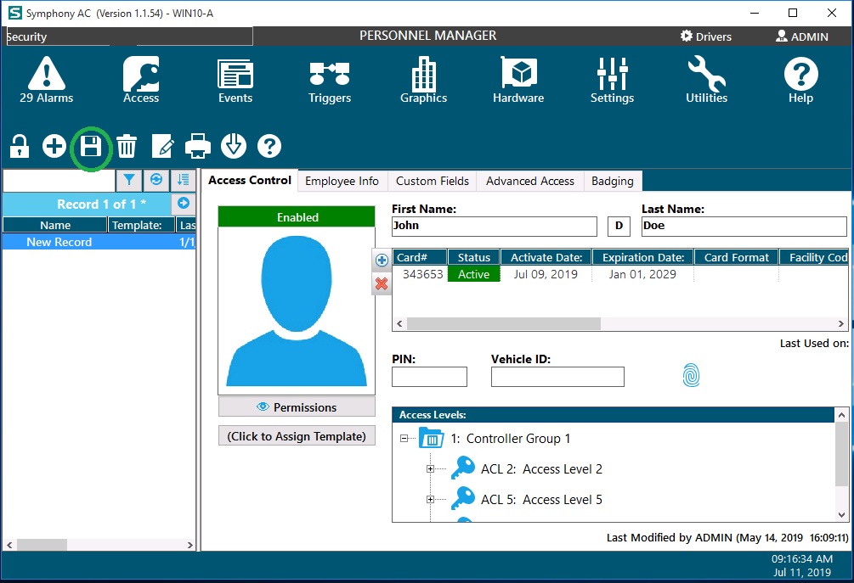Add a new personnel record

54,146
